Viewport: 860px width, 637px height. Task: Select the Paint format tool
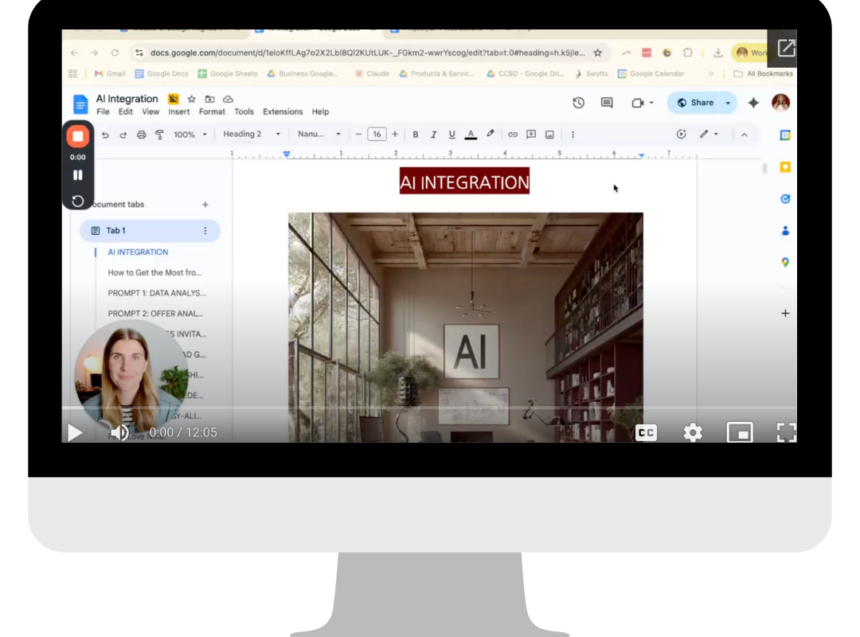tap(159, 135)
